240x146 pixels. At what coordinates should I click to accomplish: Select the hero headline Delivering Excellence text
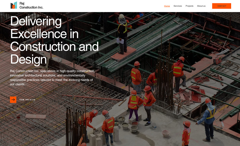pyautogui.click(x=54, y=40)
